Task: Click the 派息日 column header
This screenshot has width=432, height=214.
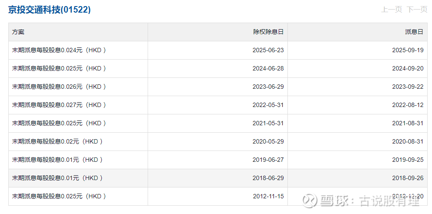Action: tap(414, 32)
